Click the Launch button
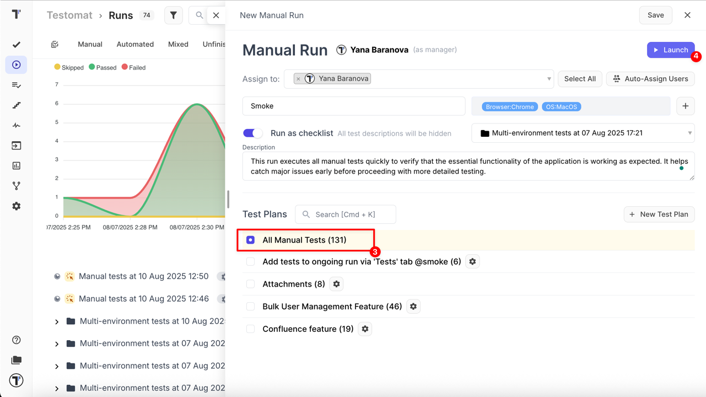Screen dimensions: 706x397 pos(670,50)
